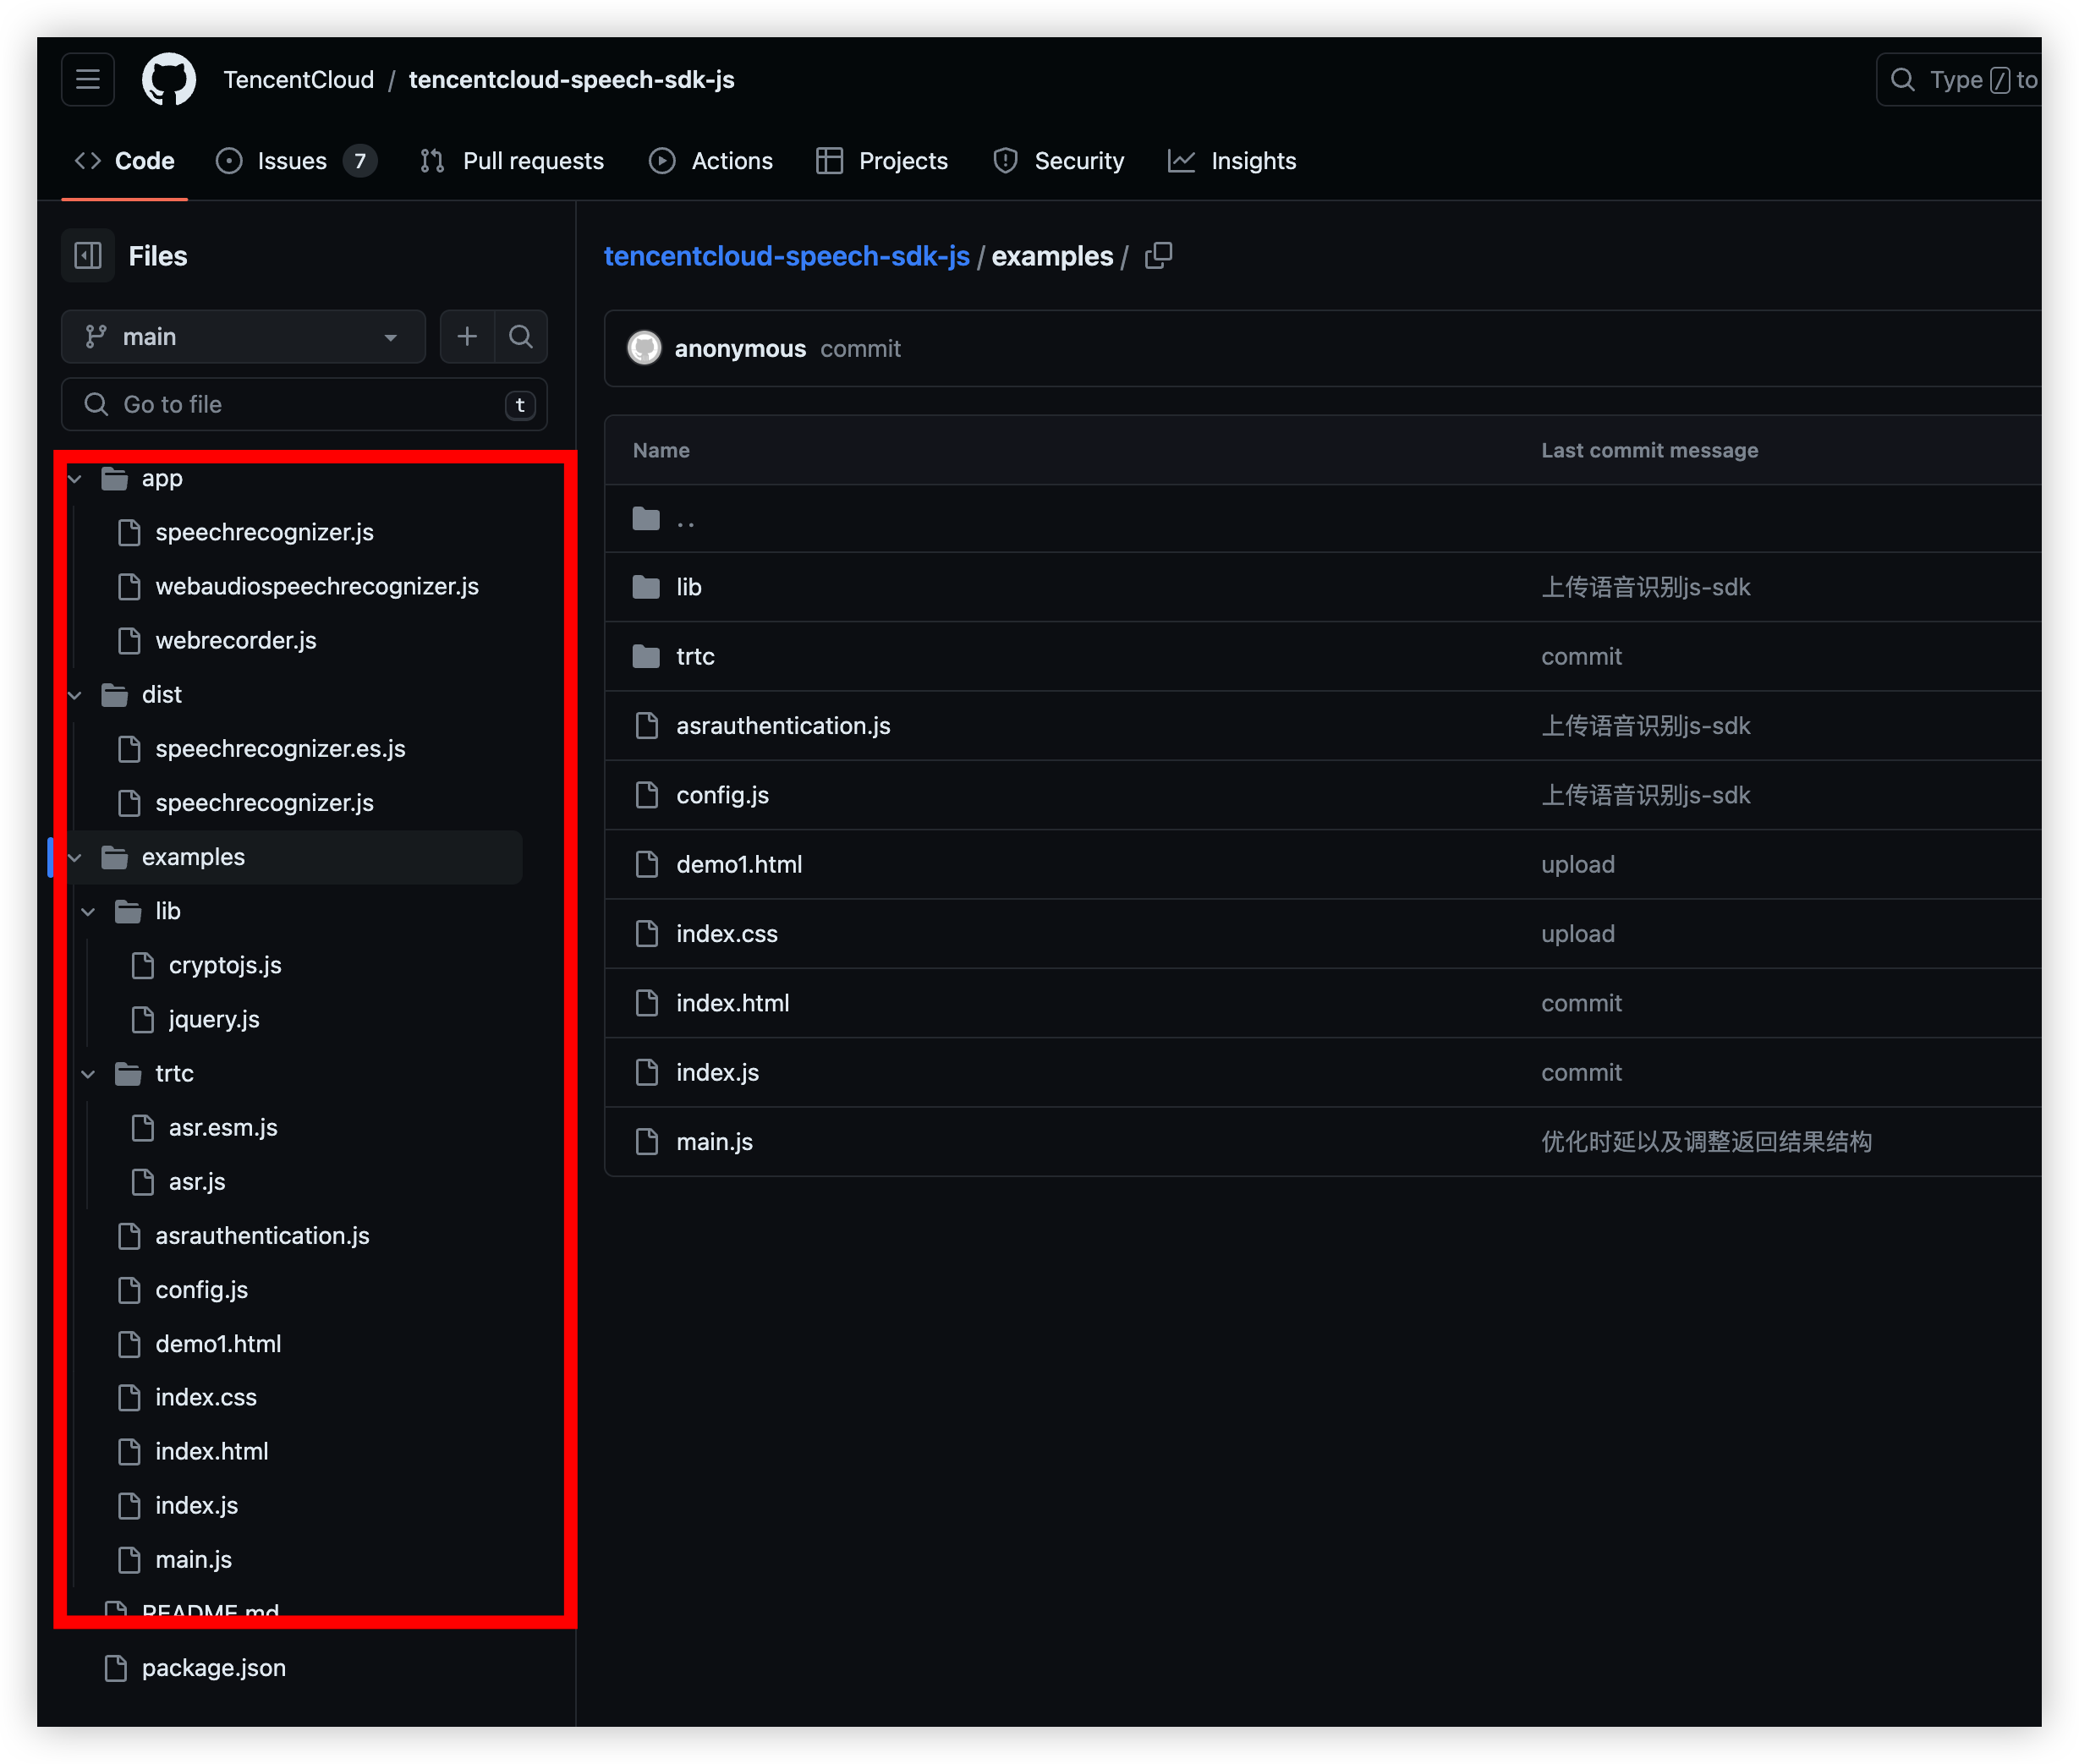Click the top search box Type / to search
The width and height of the screenshot is (2079, 1764).
1958,80
